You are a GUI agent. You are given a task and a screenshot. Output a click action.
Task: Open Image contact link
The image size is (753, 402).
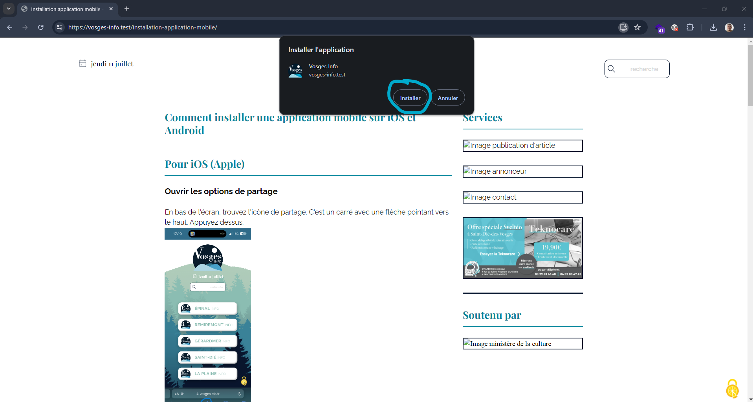coord(522,197)
